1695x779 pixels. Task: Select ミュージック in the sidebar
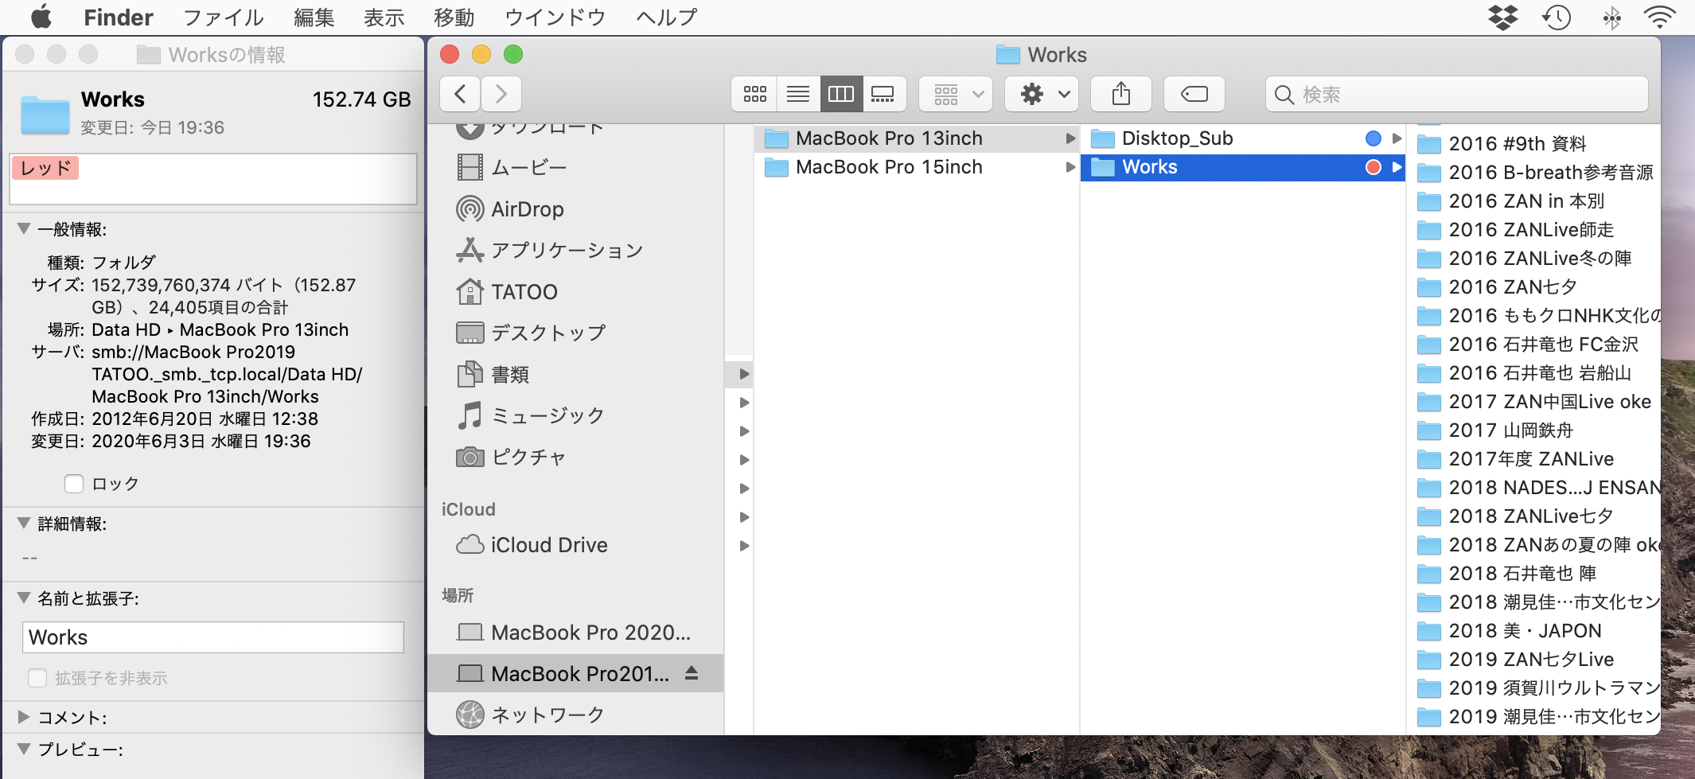click(x=575, y=415)
